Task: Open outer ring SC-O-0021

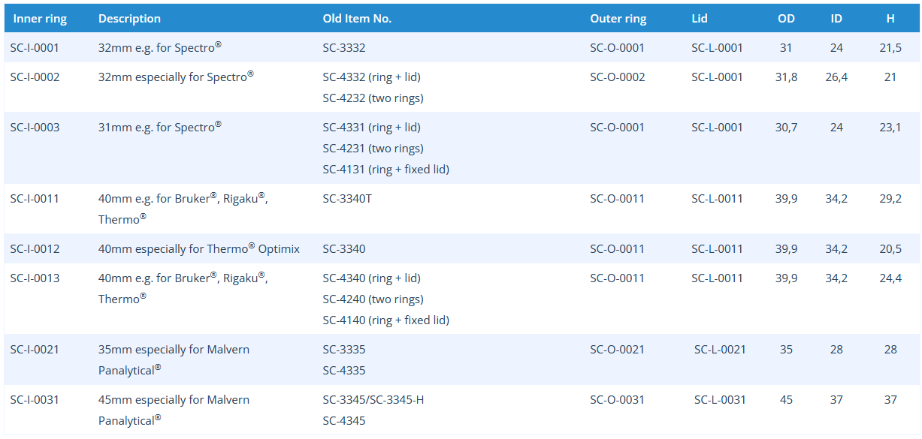Action: (617, 350)
